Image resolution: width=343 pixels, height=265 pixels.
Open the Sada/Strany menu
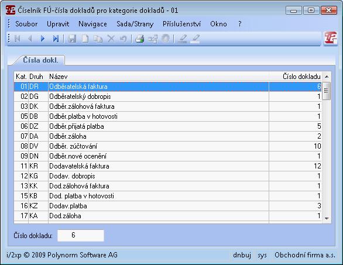pyautogui.click(x=135, y=24)
